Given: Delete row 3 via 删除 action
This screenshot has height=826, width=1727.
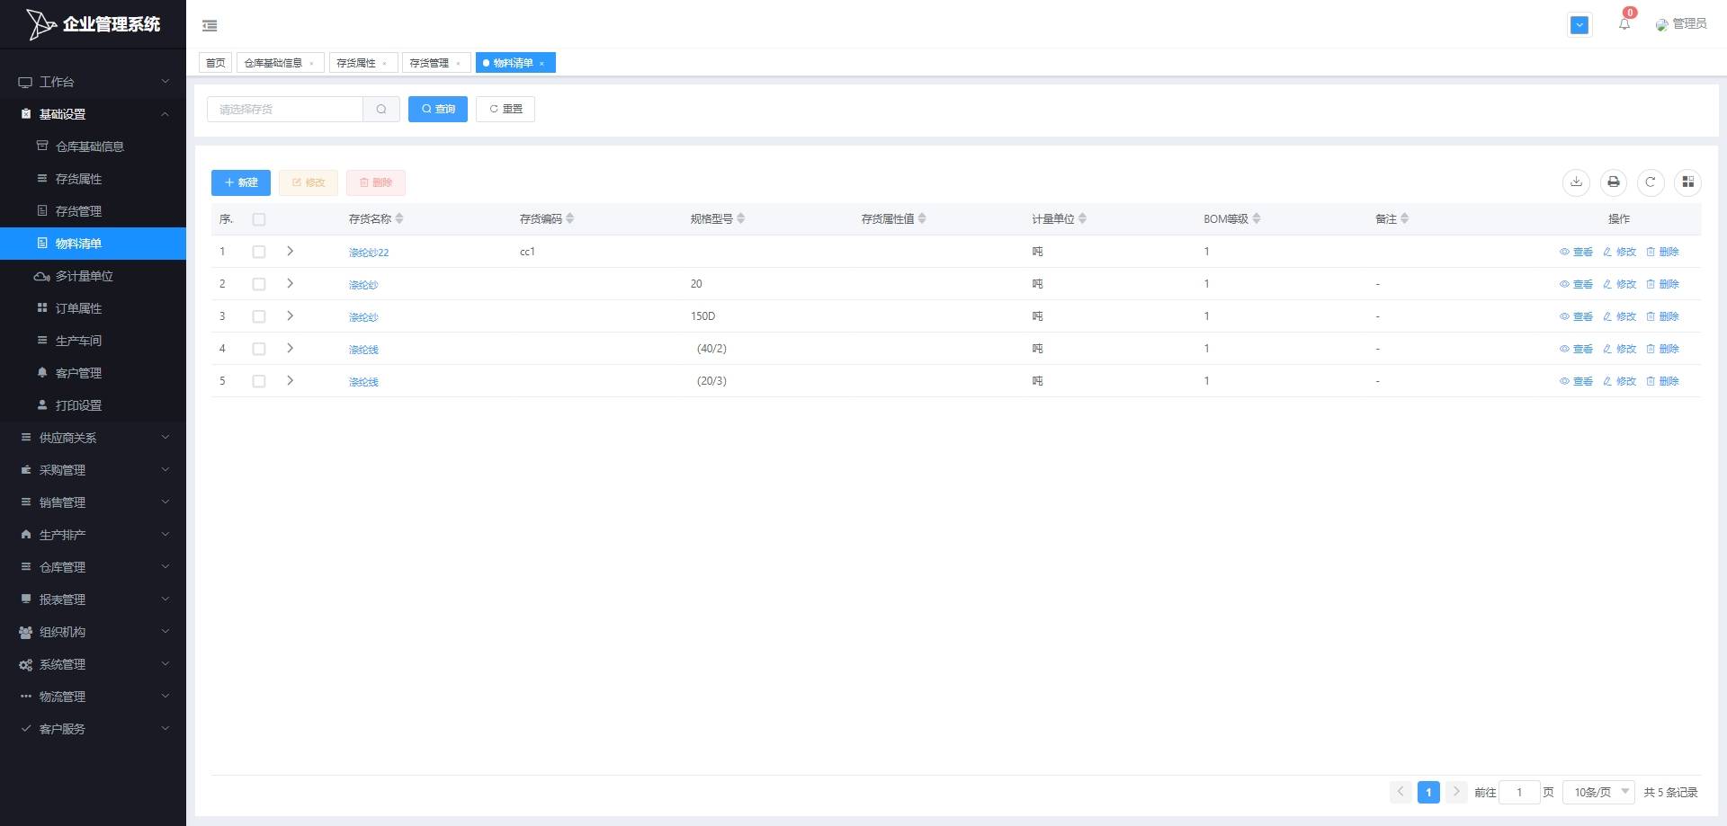Looking at the screenshot, I should click(1662, 316).
